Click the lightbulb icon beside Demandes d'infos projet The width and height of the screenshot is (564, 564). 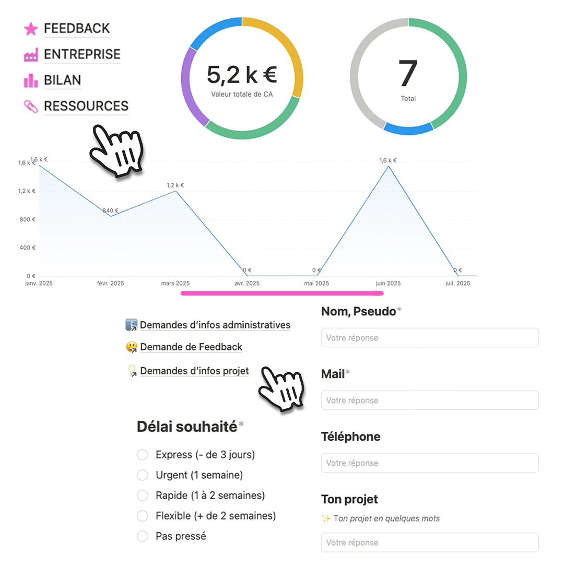(x=132, y=371)
